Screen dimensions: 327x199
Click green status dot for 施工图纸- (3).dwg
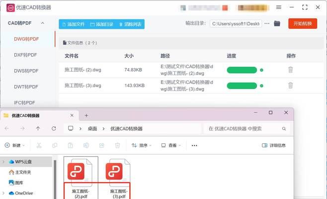[x=261, y=86]
